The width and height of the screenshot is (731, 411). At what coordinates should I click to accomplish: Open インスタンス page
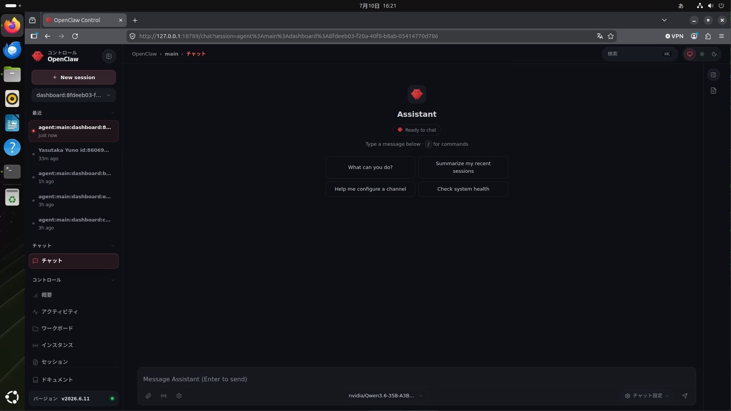click(73, 346)
